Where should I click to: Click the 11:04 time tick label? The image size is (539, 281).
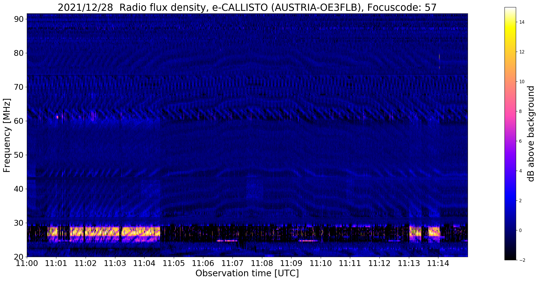pyautogui.click(x=144, y=263)
